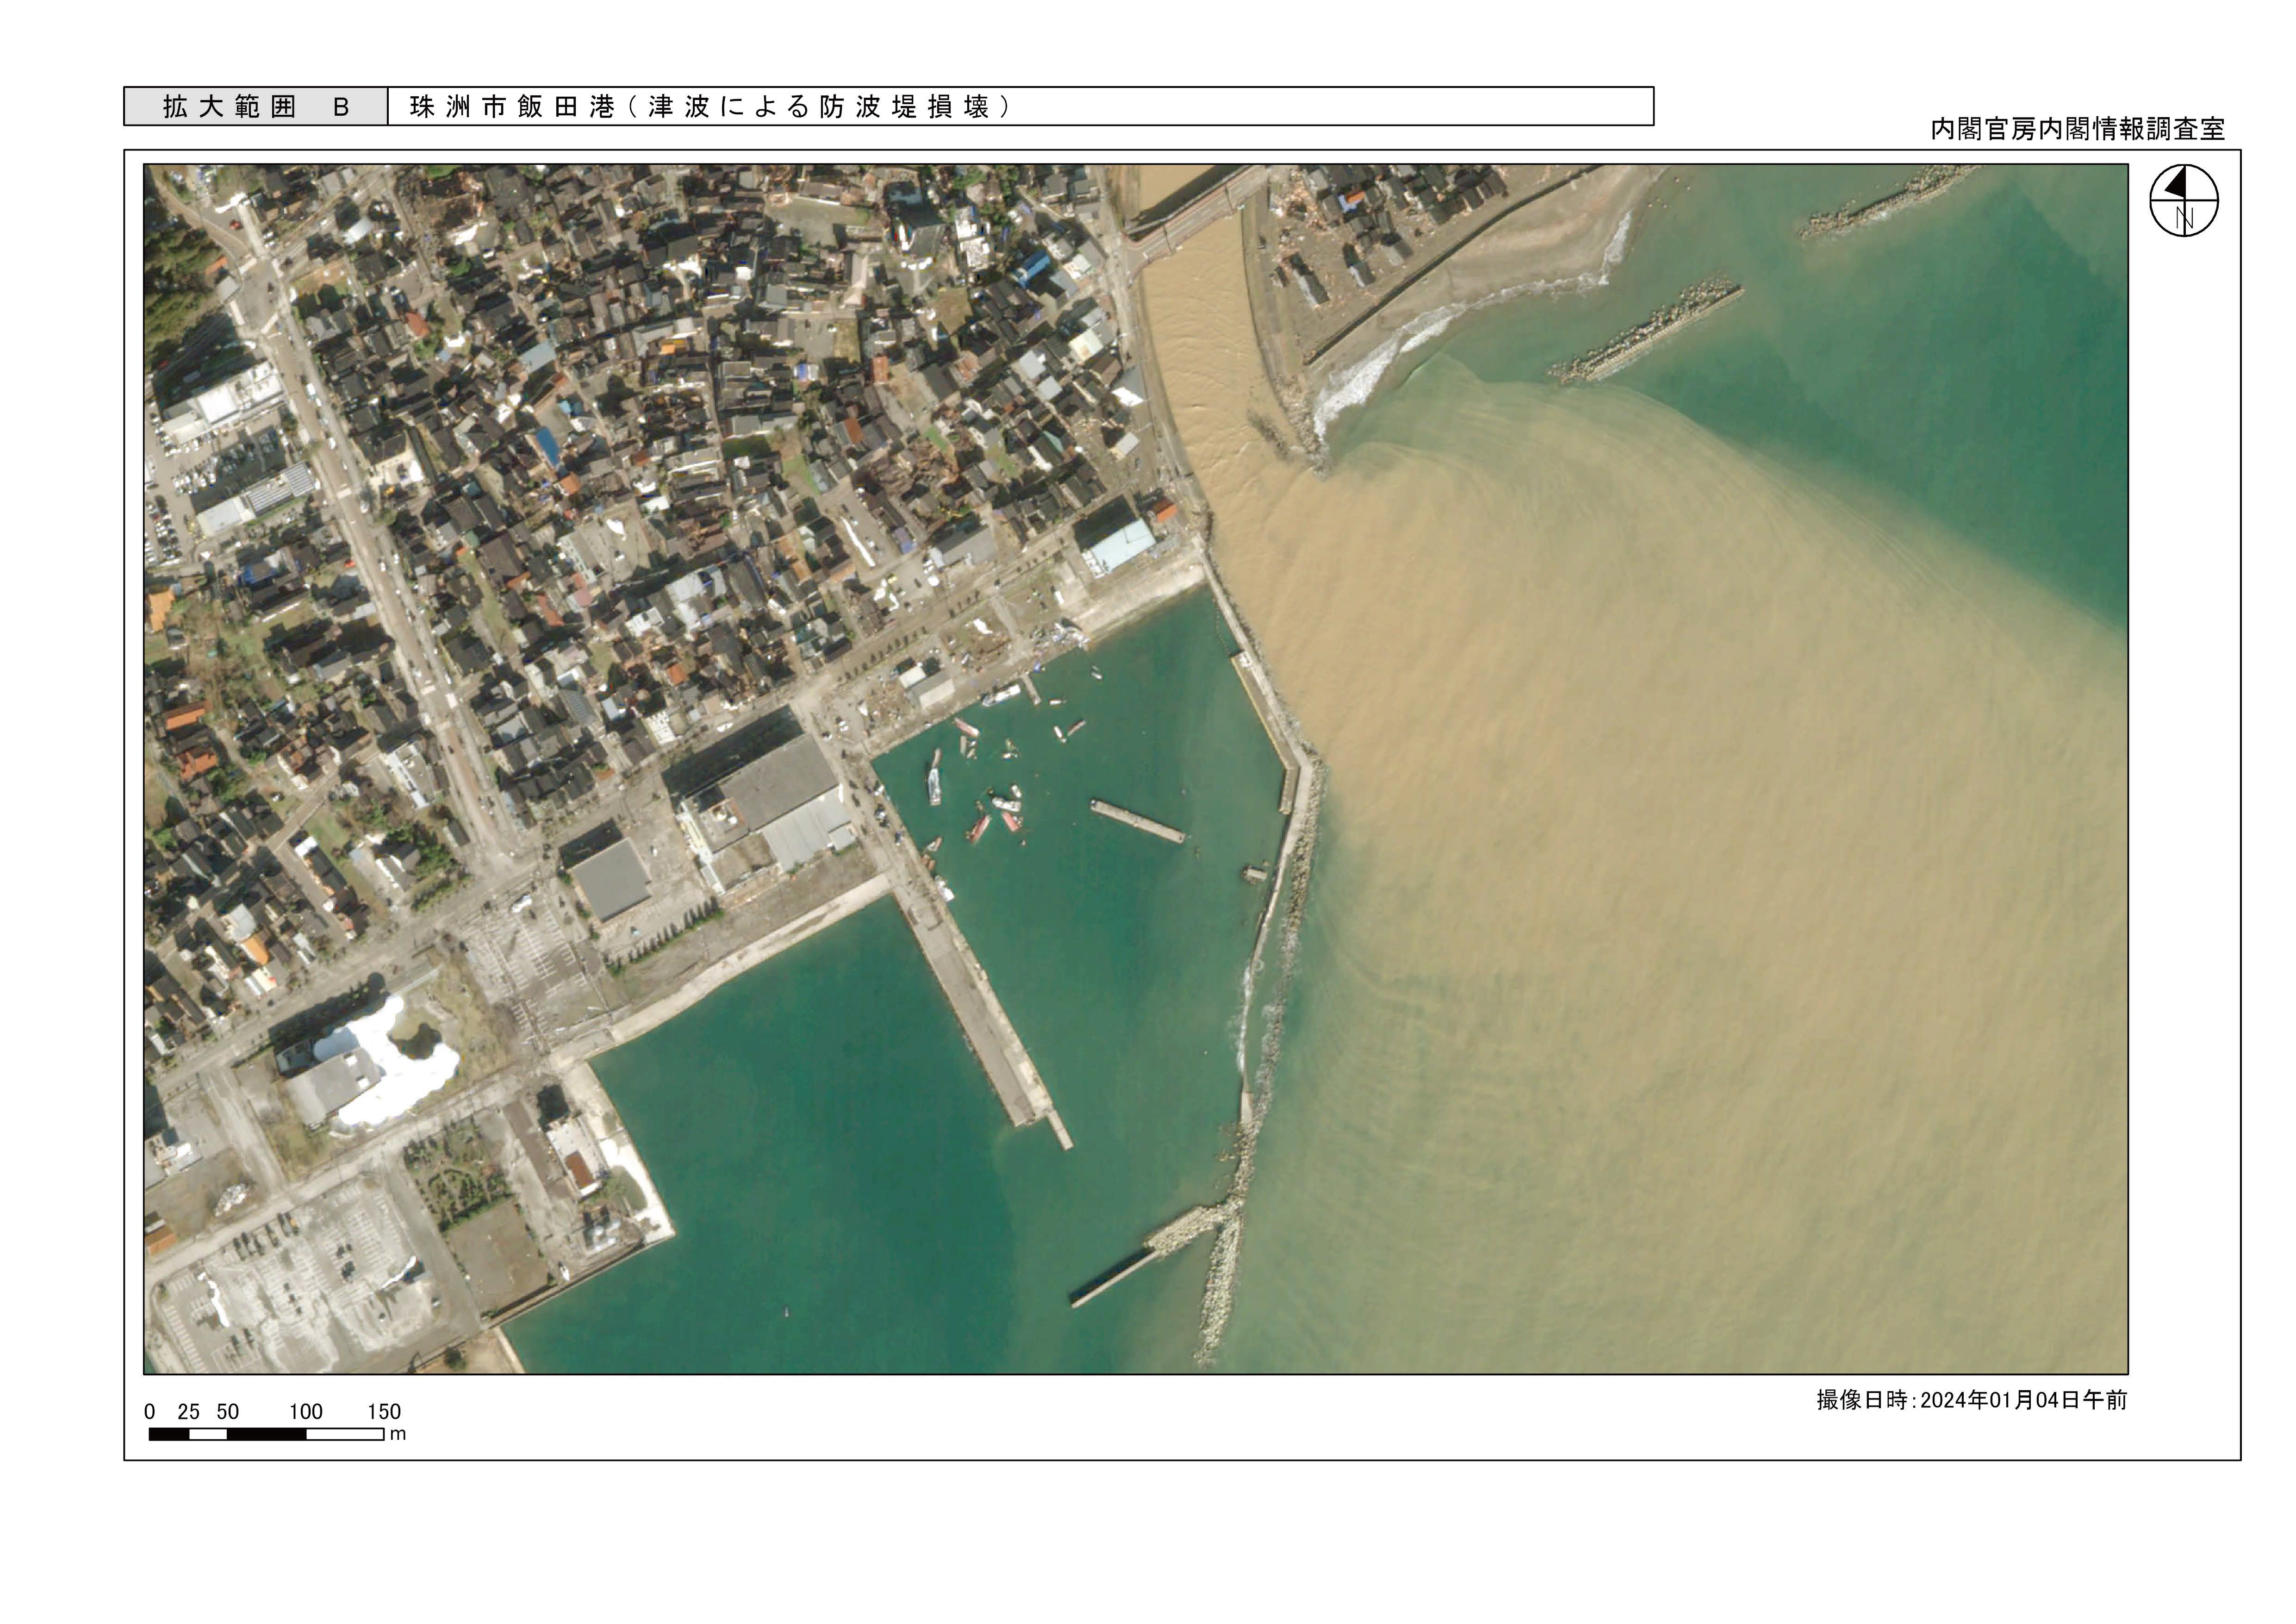Click the '0' label on the scale bar
Viewport: 2296px width, 1624px height.
click(x=150, y=1412)
